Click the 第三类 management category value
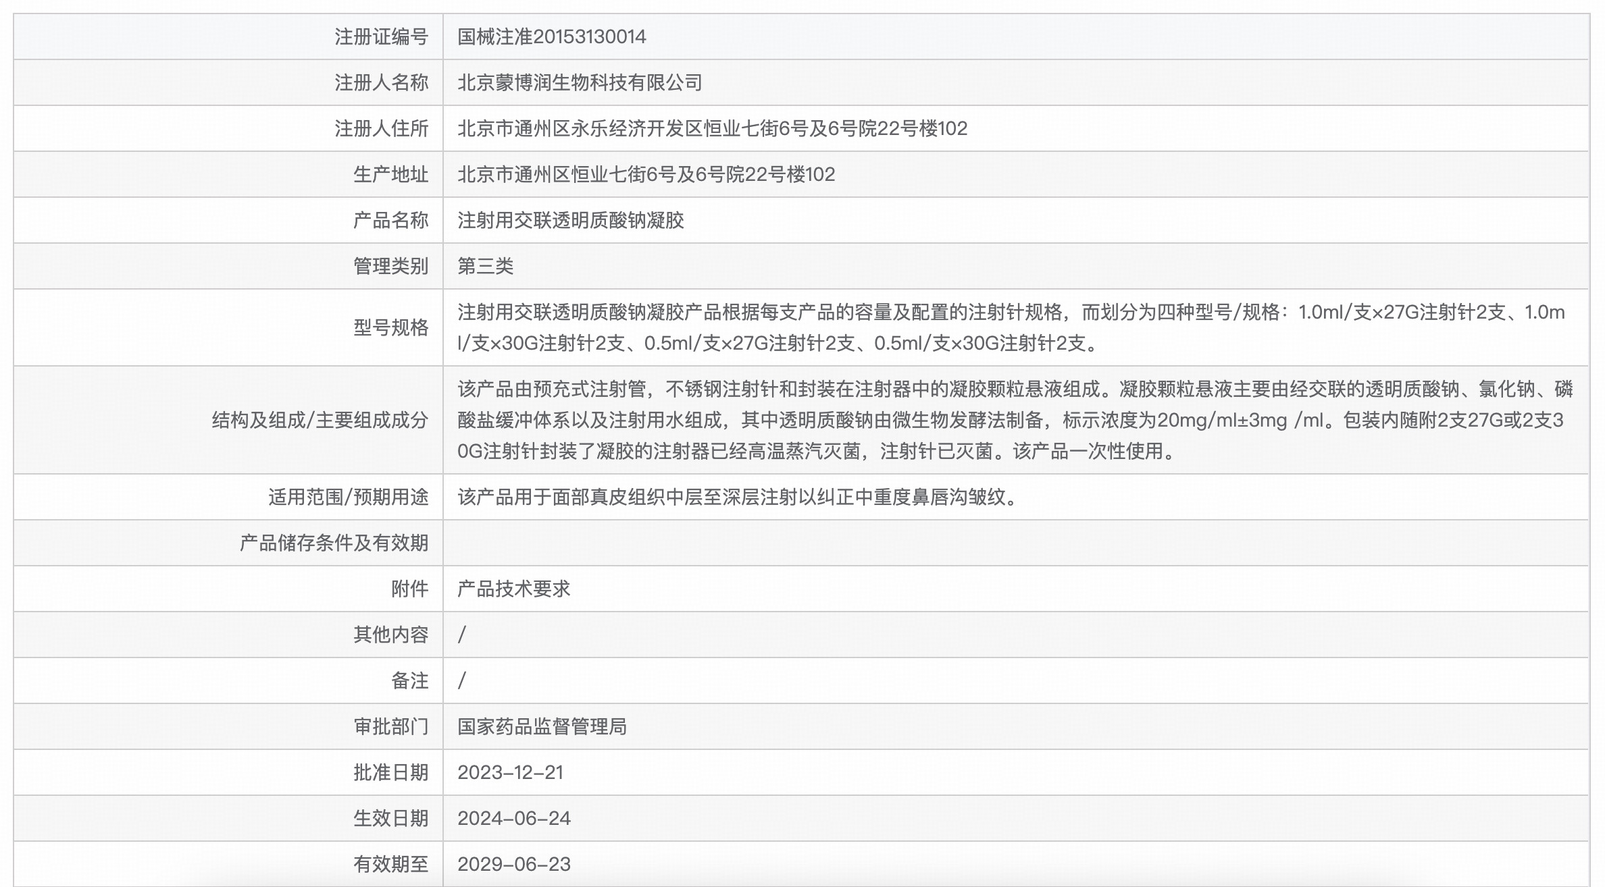The image size is (1605, 887). 485,266
